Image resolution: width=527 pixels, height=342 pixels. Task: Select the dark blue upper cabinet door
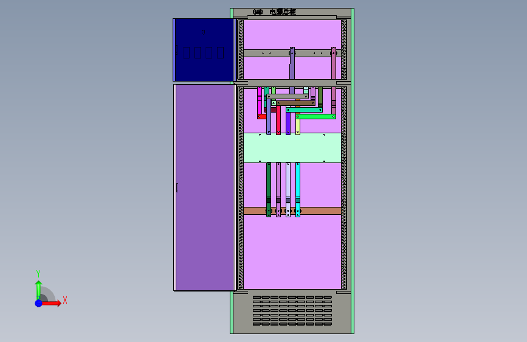click(x=204, y=50)
